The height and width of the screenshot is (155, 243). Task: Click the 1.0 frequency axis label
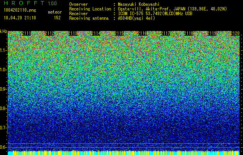3,70
